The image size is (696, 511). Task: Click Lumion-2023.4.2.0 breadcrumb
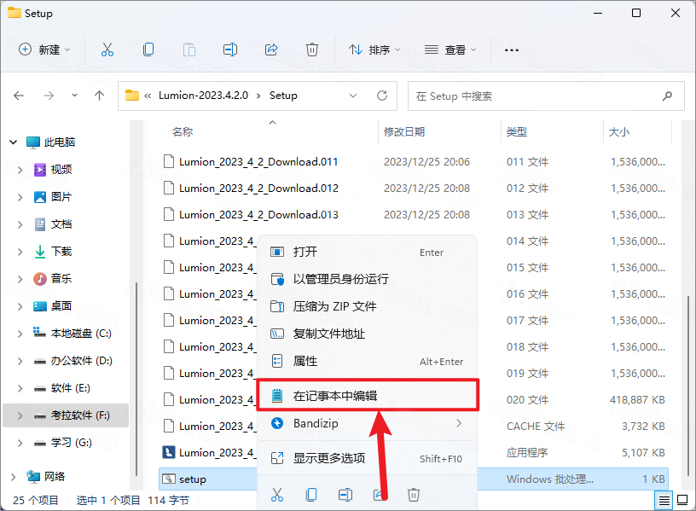pyautogui.click(x=203, y=96)
